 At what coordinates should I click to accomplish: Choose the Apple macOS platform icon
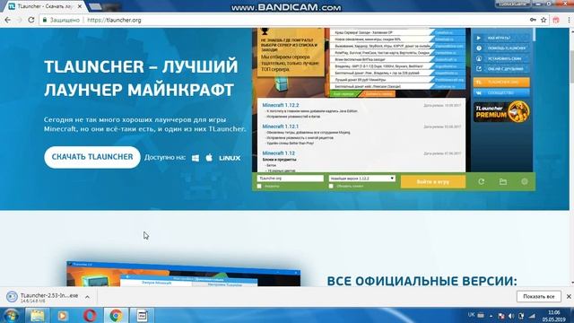(209, 158)
